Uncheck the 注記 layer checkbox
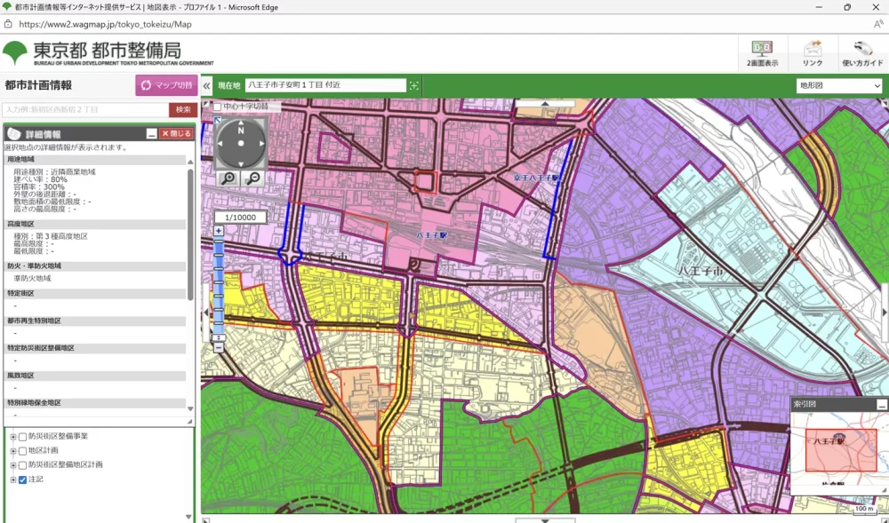889x523 pixels. [22, 479]
